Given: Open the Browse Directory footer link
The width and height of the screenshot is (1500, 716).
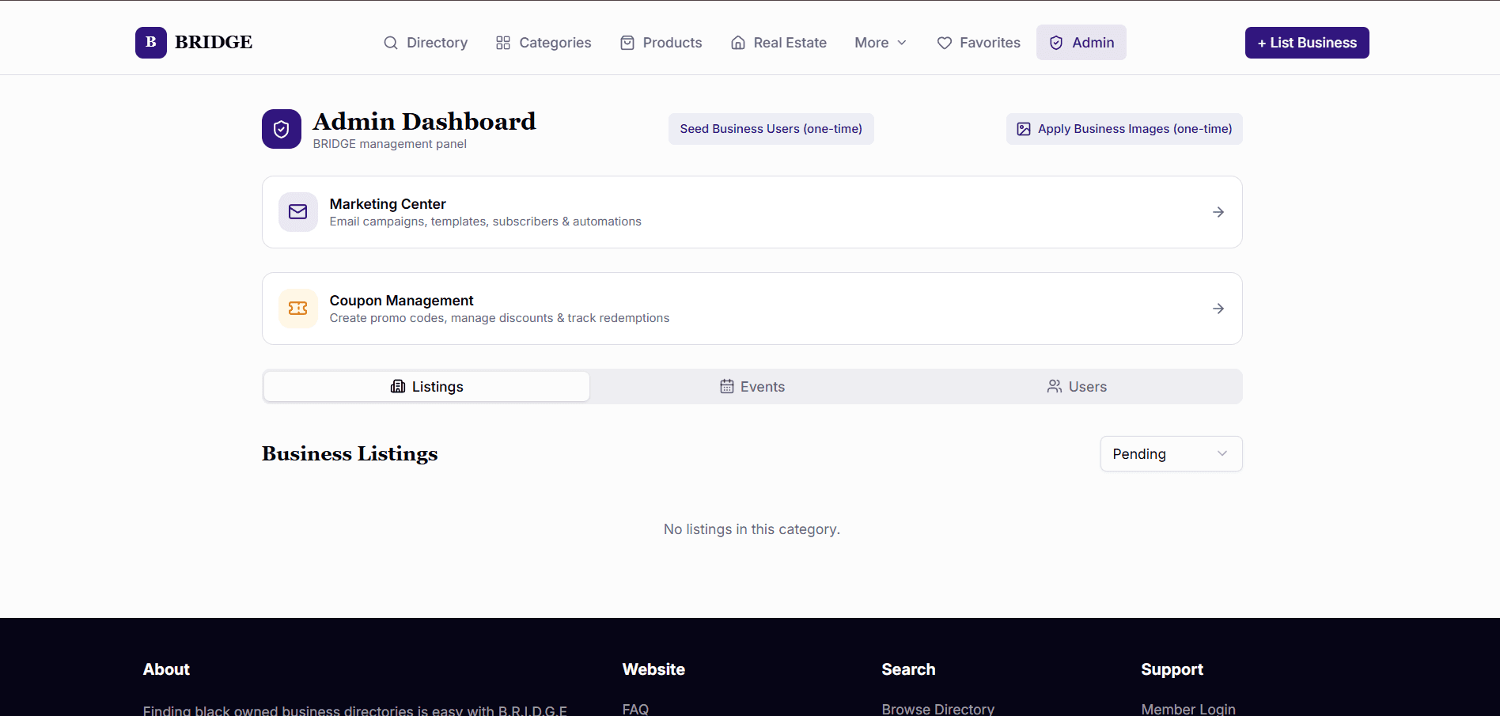Looking at the screenshot, I should click(x=938, y=709).
